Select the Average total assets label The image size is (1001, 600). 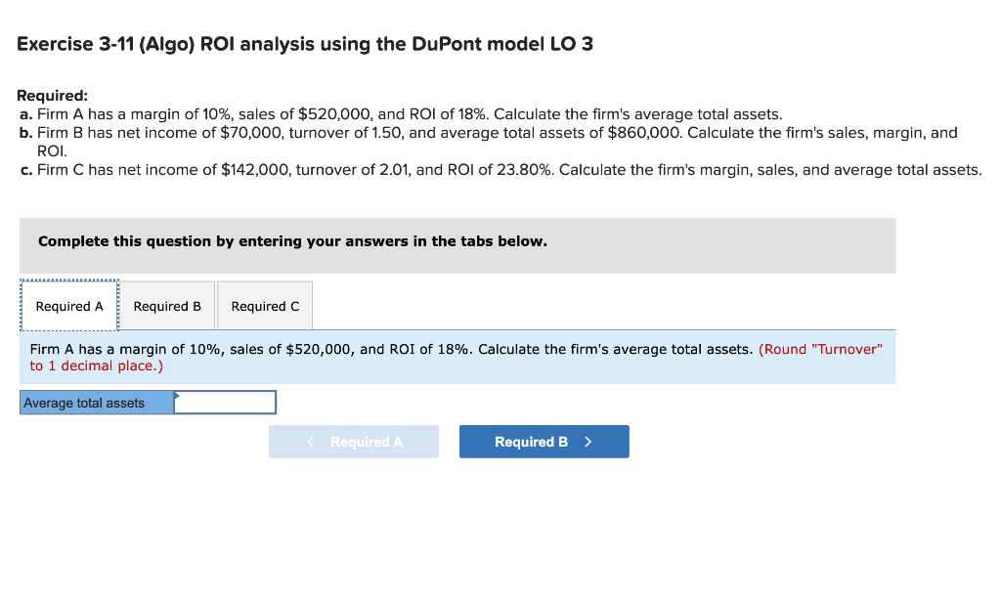point(83,402)
